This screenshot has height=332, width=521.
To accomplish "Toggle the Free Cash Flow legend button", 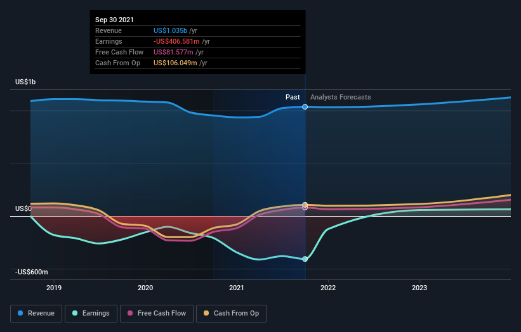I will point(157,314).
